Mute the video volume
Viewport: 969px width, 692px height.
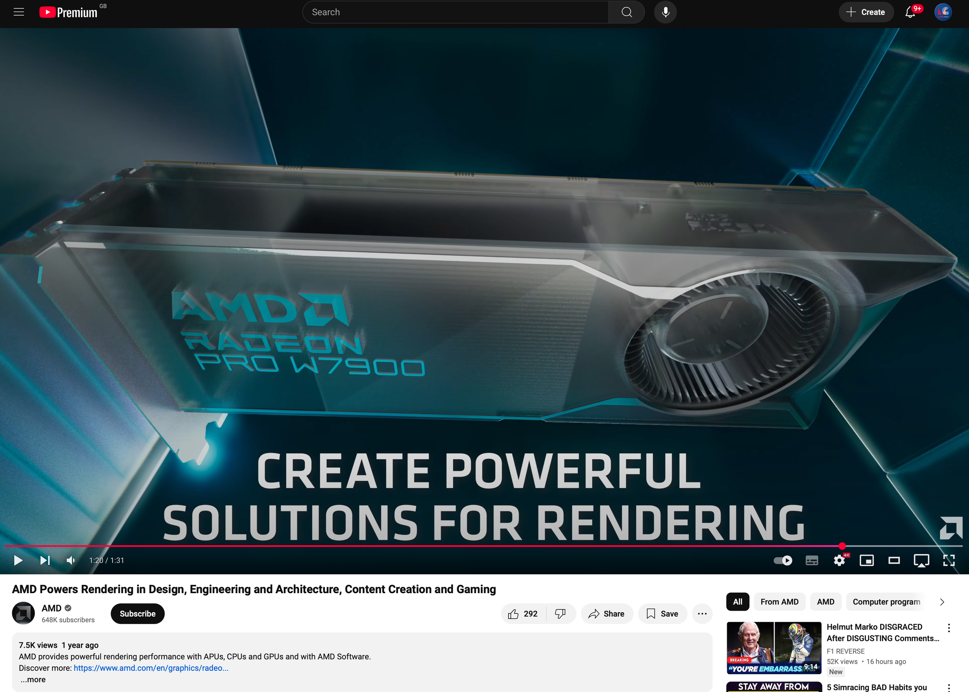click(x=71, y=560)
